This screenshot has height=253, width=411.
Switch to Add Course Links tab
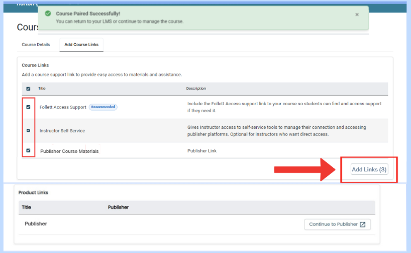click(81, 45)
